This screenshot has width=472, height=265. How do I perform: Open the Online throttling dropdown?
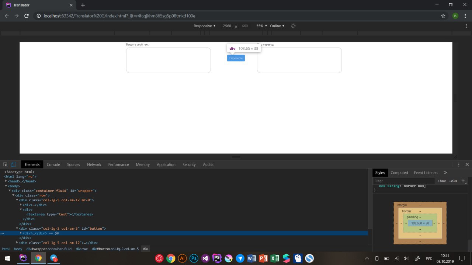277,26
